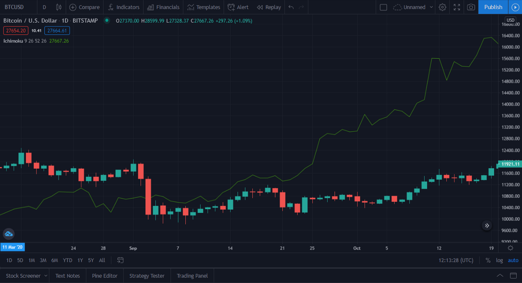Click the Publish button
The height and width of the screenshot is (283, 522).
click(x=493, y=7)
